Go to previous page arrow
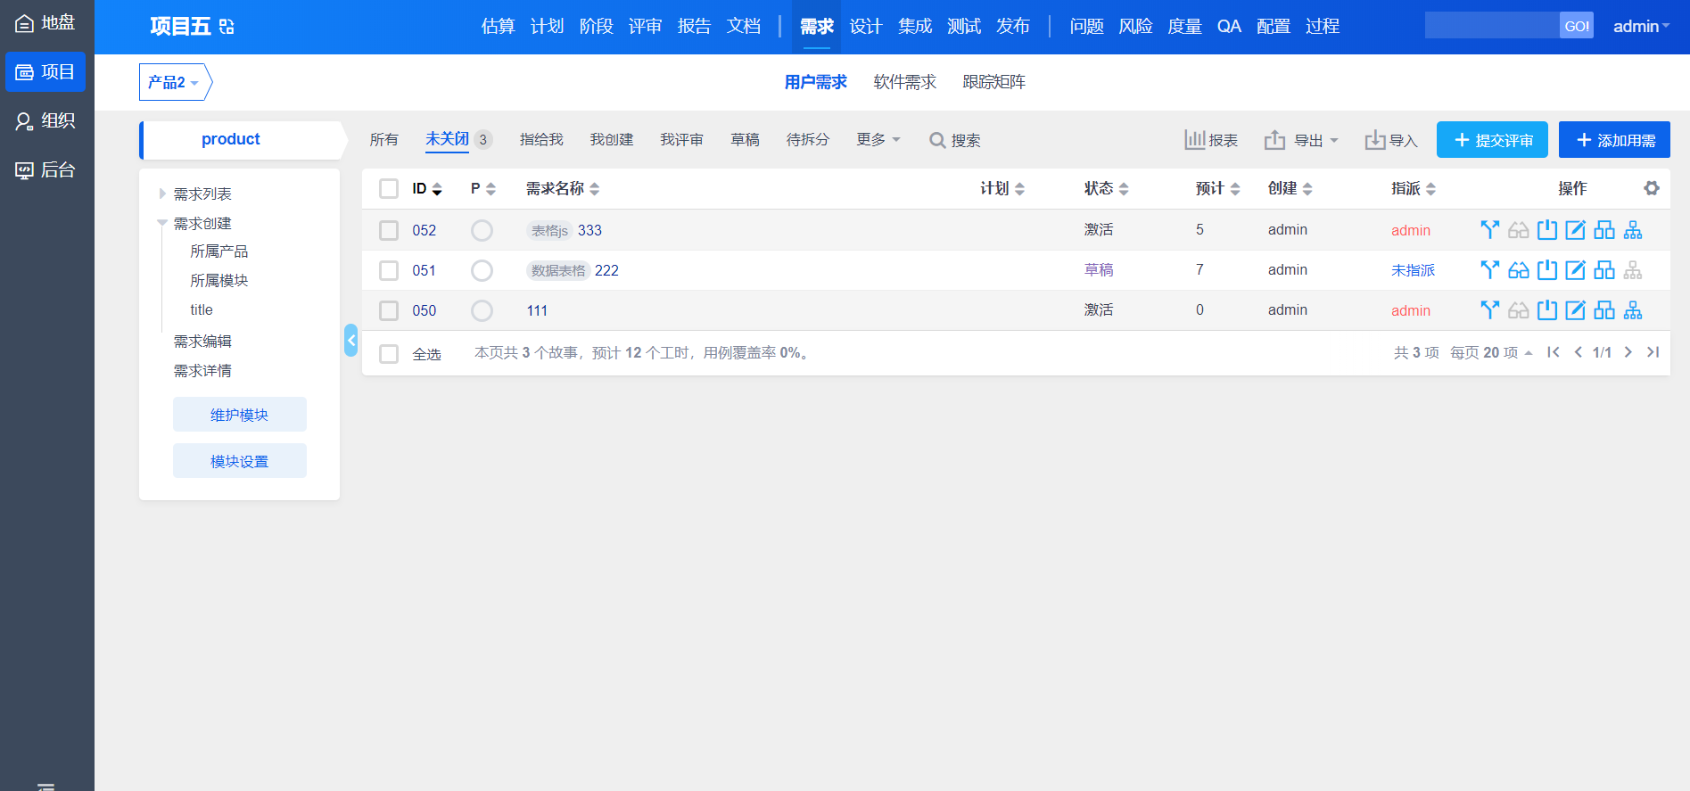Screen dimensions: 1690x791 pos(1579,352)
